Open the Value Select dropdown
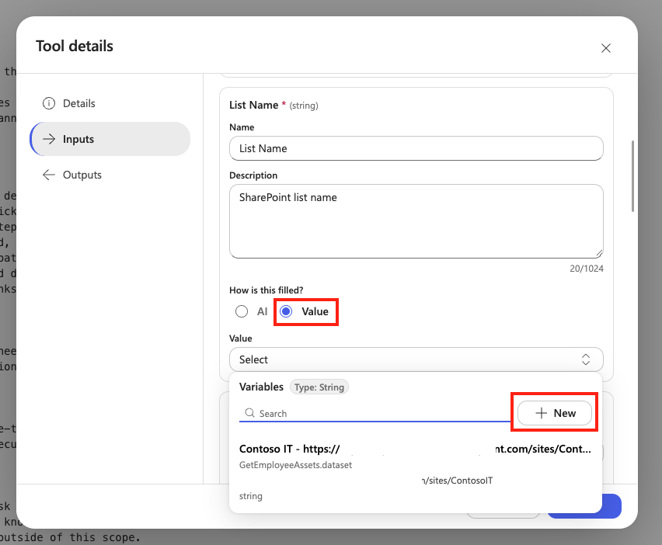 [x=416, y=359]
